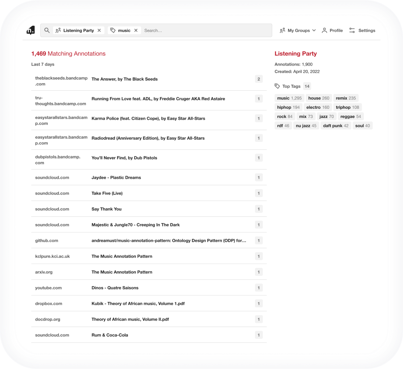This screenshot has width=403, height=369.
Task: Click theblackseeds.bandcamp.com domain text
Action: point(61,81)
